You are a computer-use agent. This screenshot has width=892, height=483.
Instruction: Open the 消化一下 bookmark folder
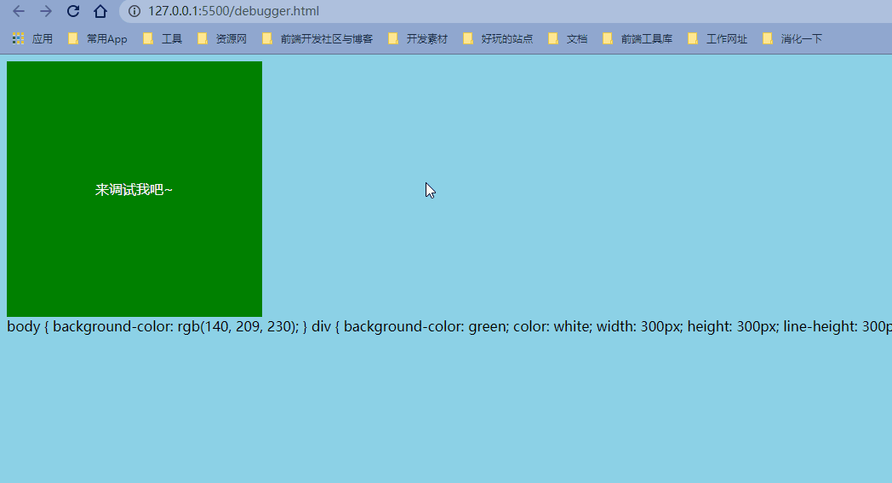click(793, 38)
